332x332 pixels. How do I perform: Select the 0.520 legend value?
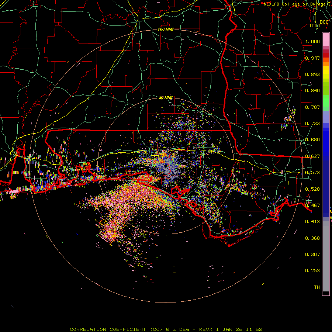point(312,189)
